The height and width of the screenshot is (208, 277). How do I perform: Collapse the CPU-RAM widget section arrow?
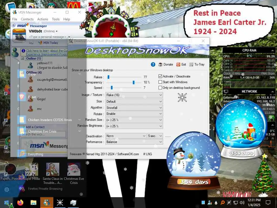tap(273, 51)
